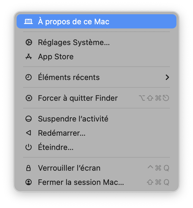Click the gear icon for Réglages Système
Viewport: 193px width, 208px height.
[28, 42]
